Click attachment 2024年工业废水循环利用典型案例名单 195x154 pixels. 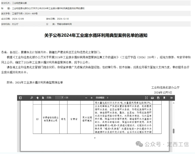coord(39,82)
